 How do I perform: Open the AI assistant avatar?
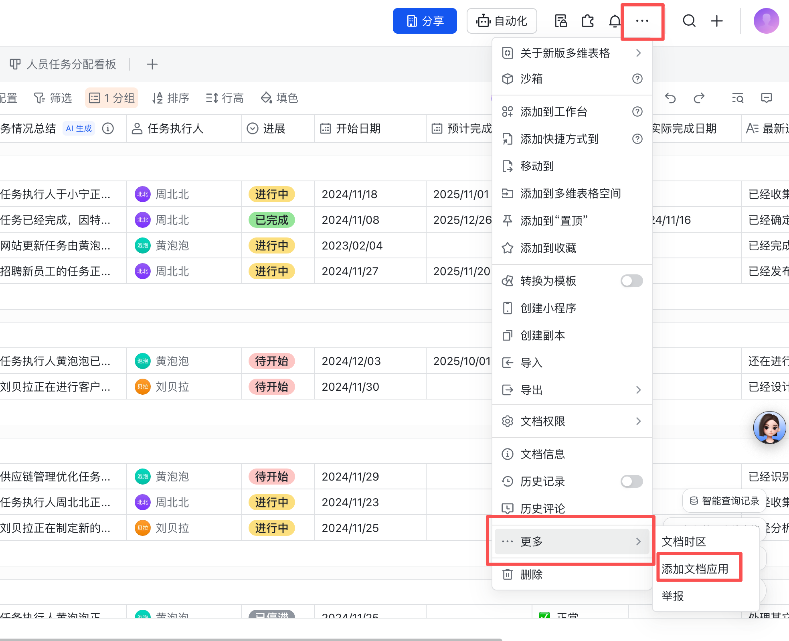769,428
